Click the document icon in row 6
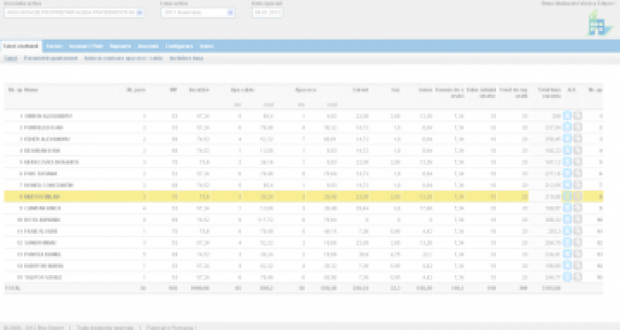Screen dimensions: 620x330 click(x=578, y=173)
